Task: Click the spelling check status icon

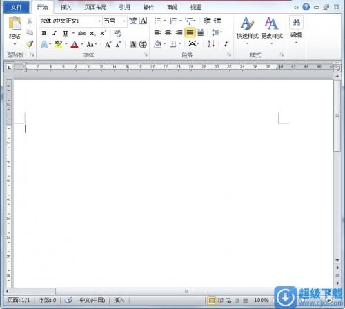Action: [x=68, y=300]
